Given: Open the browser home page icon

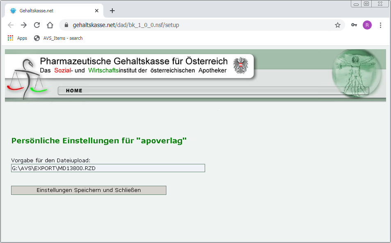Looking at the screenshot, I should click(x=50, y=25).
